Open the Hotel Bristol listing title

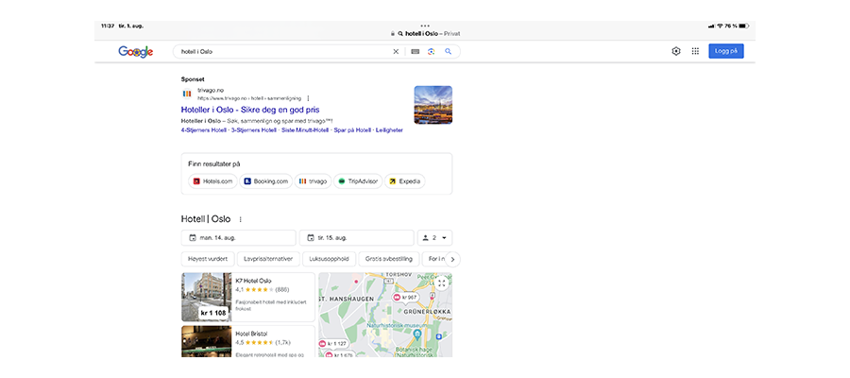[251, 334]
